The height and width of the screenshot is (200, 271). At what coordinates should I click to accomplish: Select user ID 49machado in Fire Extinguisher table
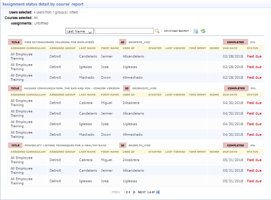(x=133, y=77)
